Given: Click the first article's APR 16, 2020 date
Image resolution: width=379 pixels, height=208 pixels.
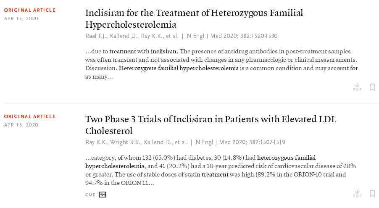Looking at the screenshot, I should (x=21, y=18).
